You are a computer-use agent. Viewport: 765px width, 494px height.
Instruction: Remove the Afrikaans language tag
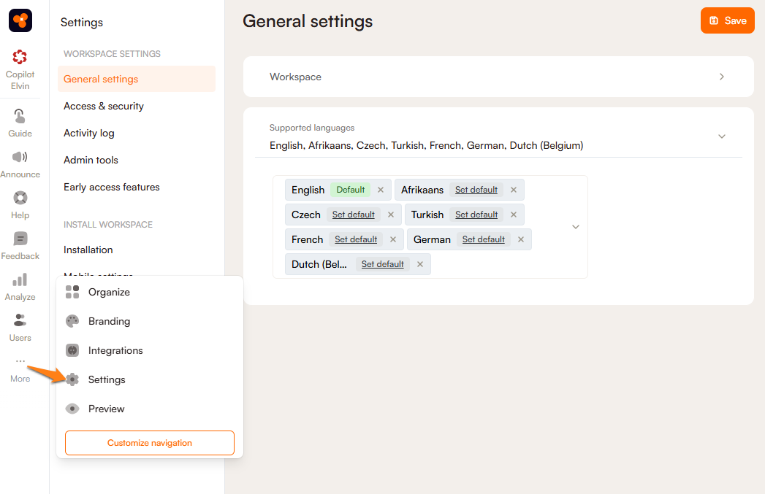click(514, 190)
